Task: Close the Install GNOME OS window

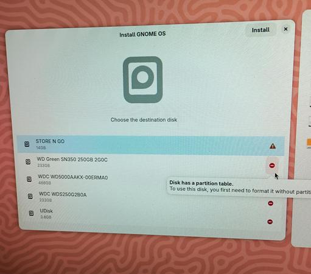Action: point(285,29)
